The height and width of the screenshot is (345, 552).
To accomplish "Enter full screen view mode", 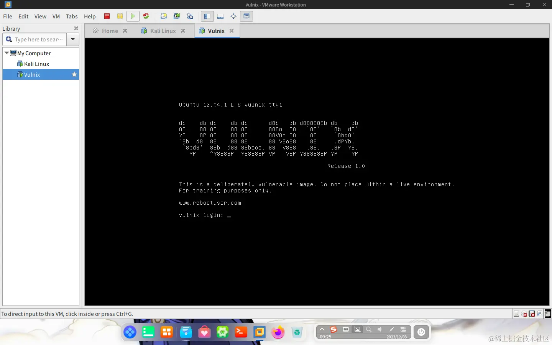I will pyautogui.click(x=233, y=16).
